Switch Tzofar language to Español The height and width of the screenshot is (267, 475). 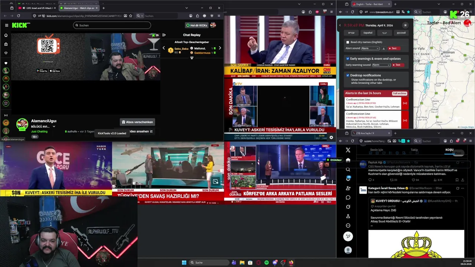click(x=368, y=33)
